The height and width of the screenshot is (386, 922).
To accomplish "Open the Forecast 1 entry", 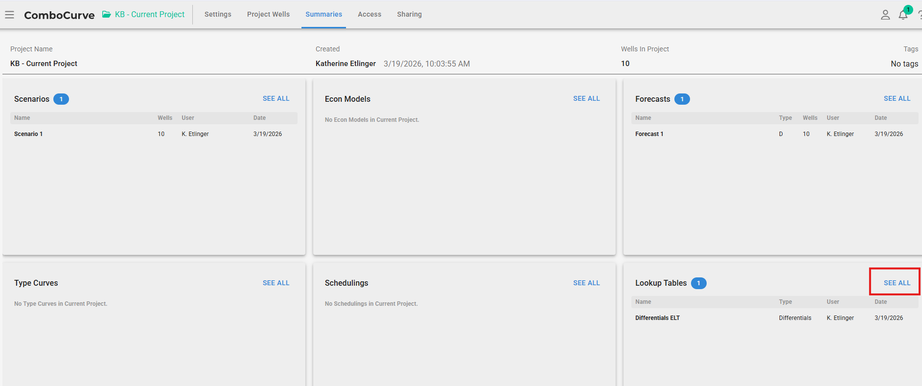I will [x=649, y=134].
